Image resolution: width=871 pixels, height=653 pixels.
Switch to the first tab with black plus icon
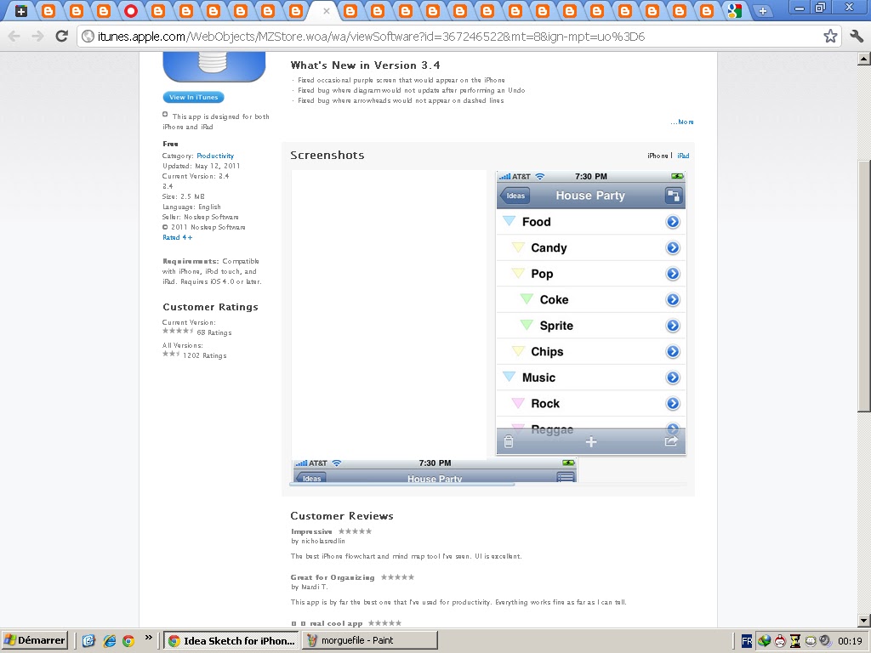21,11
